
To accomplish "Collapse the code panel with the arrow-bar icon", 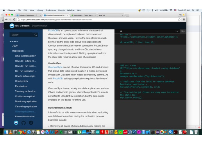I will [x=121, y=31].
